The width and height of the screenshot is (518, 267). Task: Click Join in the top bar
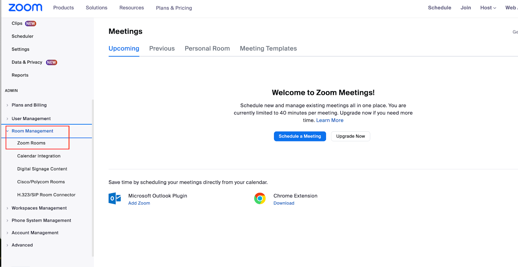pyautogui.click(x=466, y=8)
